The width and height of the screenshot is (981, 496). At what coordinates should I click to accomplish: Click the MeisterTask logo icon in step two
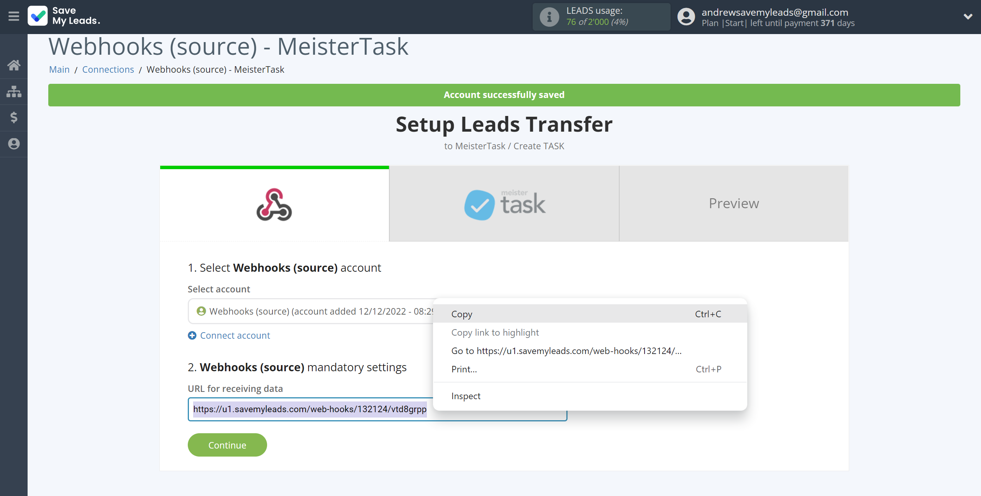point(479,204)
